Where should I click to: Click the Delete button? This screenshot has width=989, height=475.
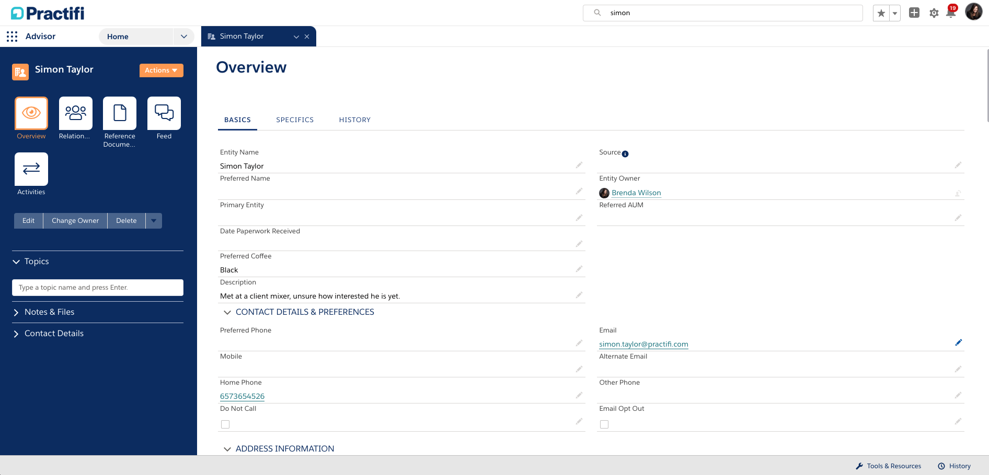[x=126, y=221]
